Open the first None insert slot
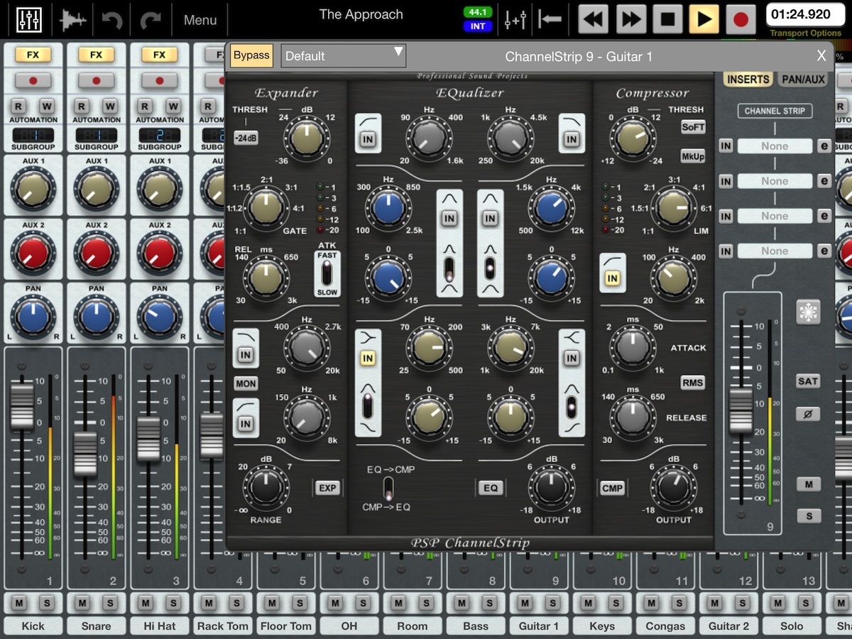 click(x=775, y=146)
